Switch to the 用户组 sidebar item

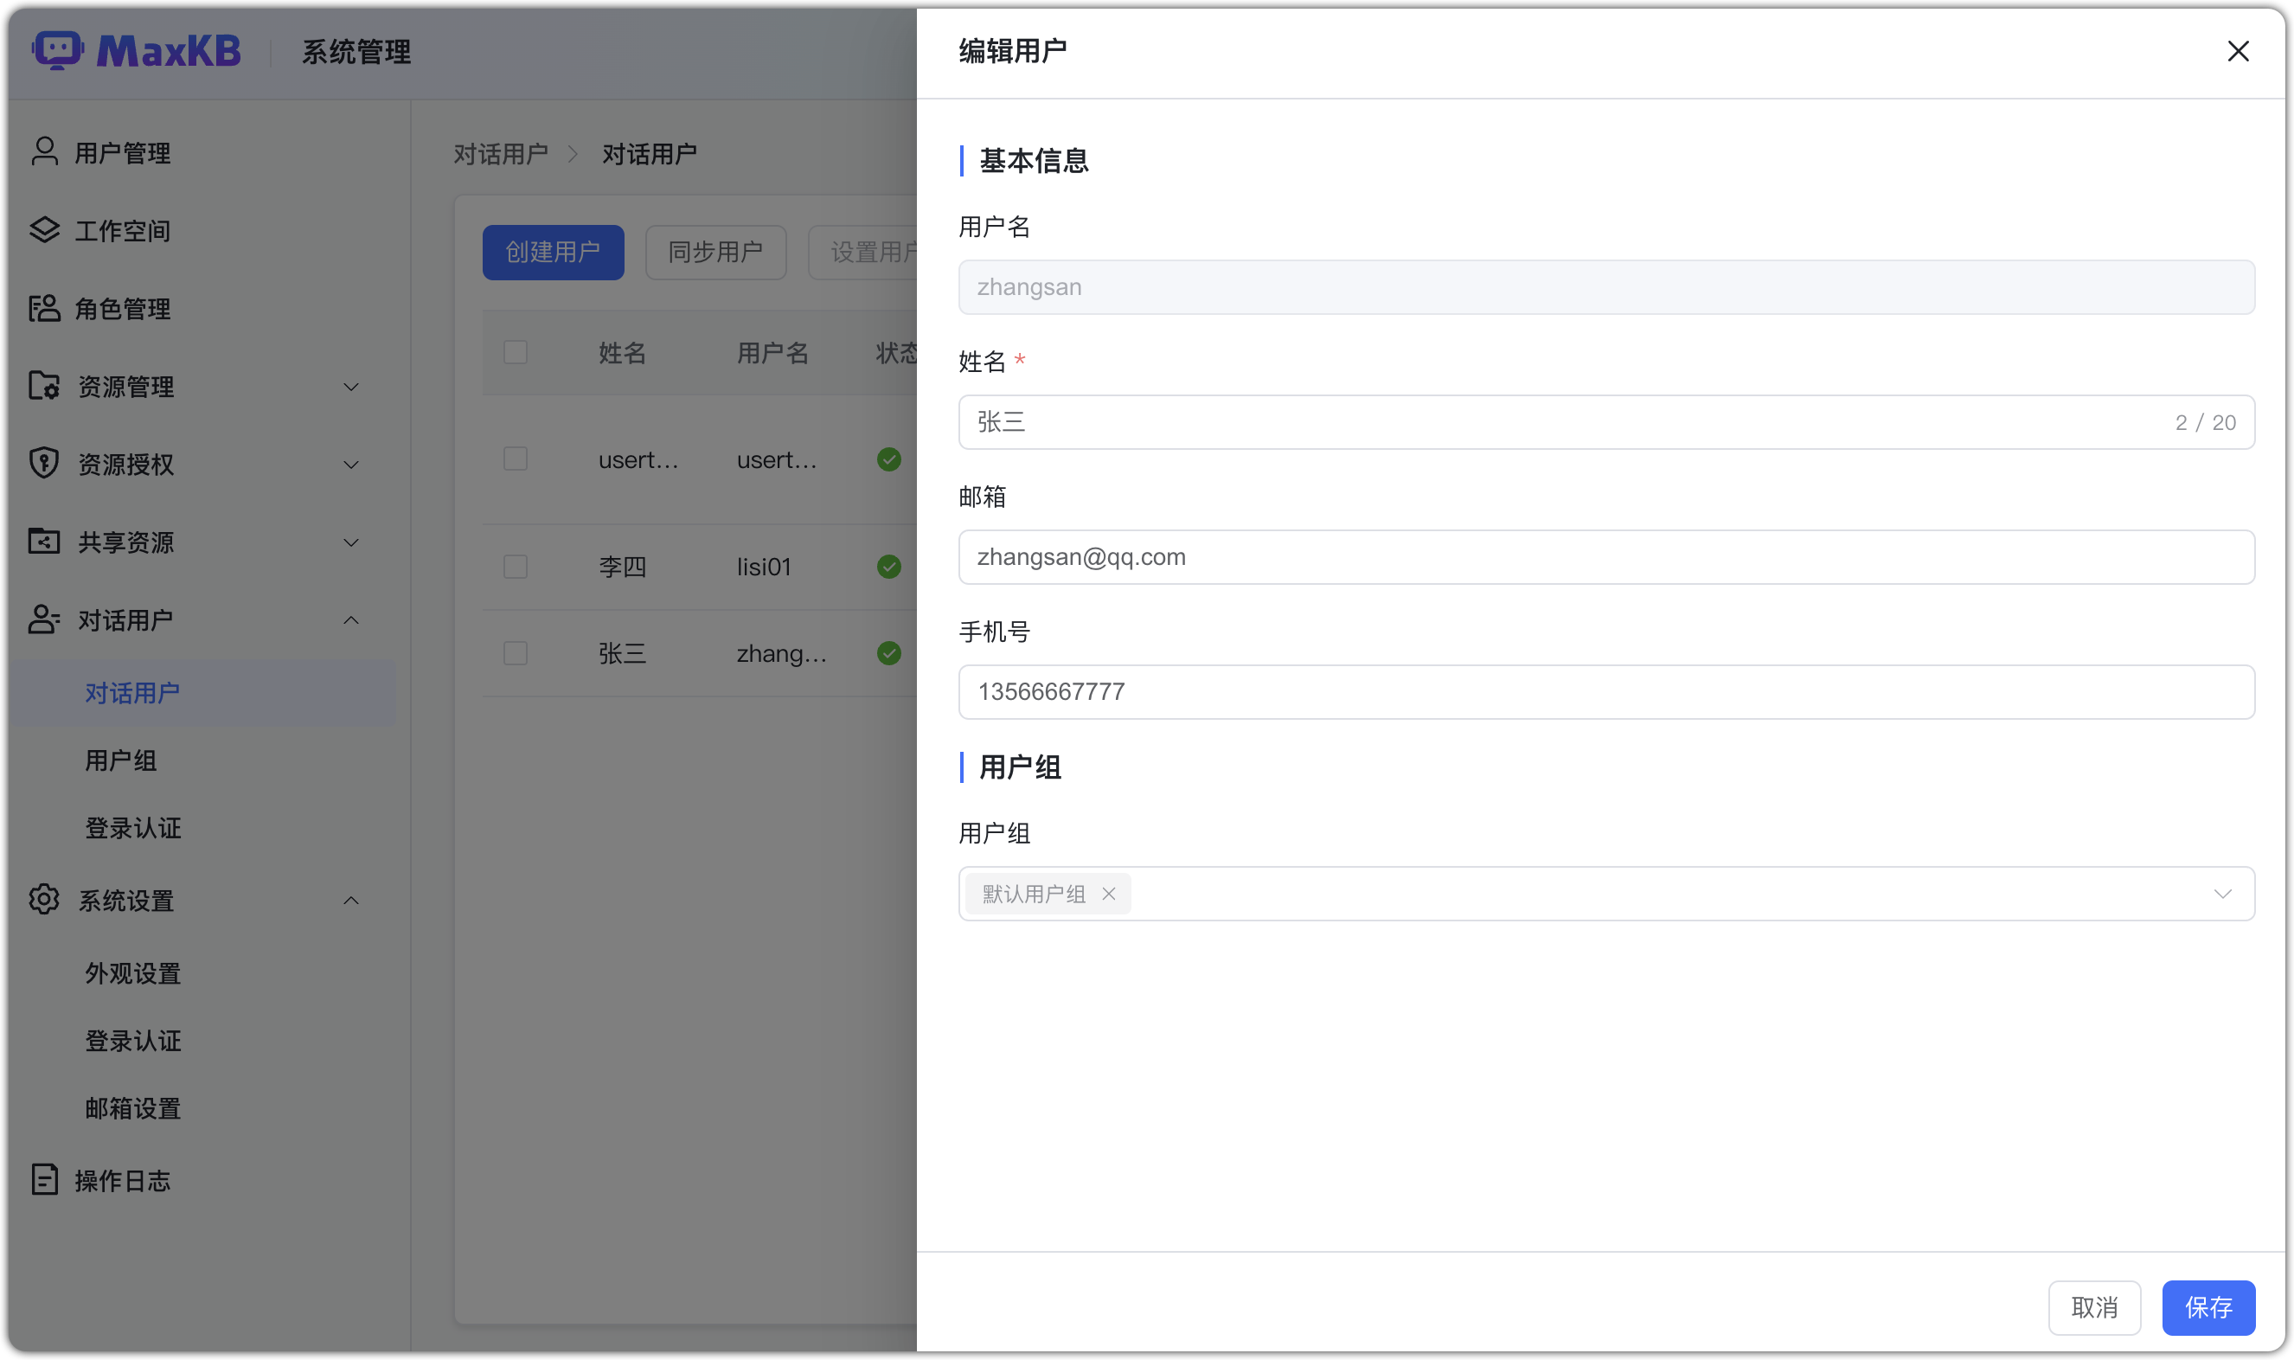(120, 760)
